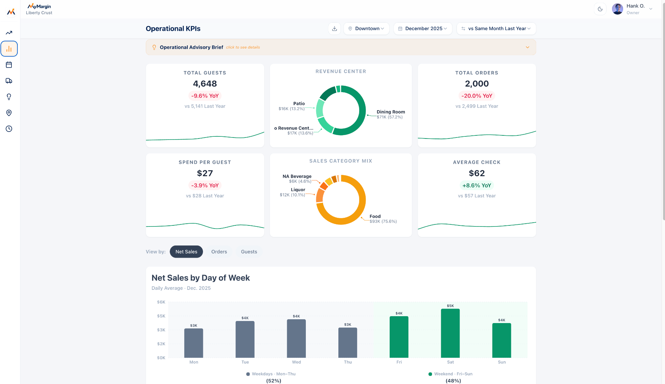The image size is (665, 384).
Task: Click the Weekend Fri–Sun legend dot
Action: pyautogui.click(x=431, y=374)
